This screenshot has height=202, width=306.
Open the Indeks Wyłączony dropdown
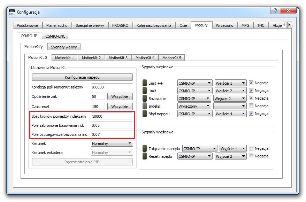click(x=194, y=106)
